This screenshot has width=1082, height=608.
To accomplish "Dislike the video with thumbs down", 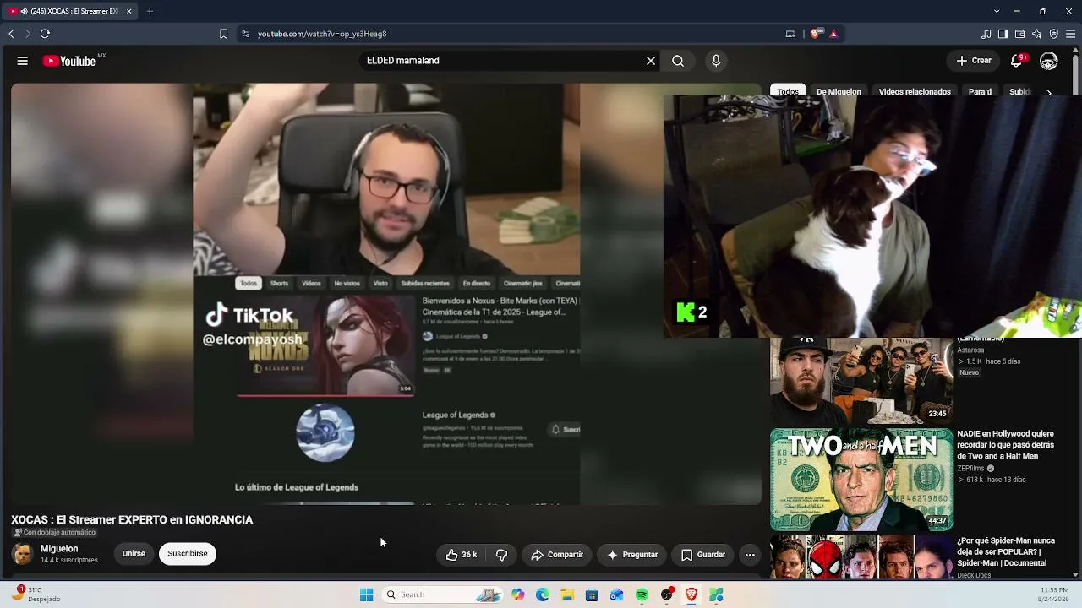I will (501, 555).
